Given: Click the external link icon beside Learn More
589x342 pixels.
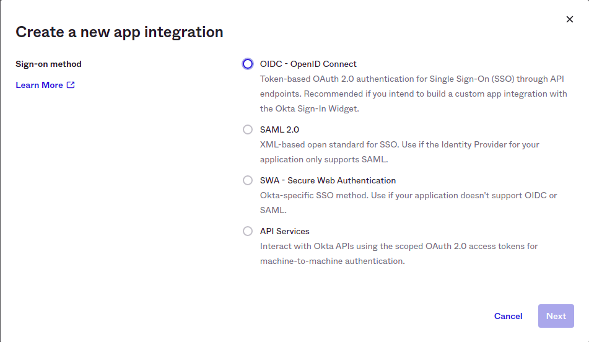Looking at the screenshot, I should pyautogui.click(x=71, y=85).
